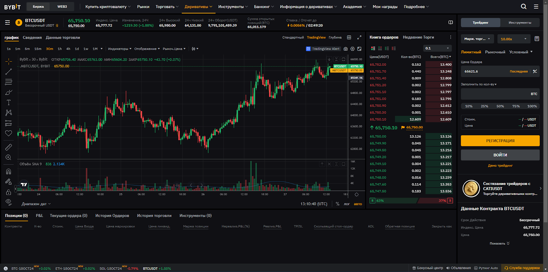Select the ruler measure tool
This screenshot has width=548, height=272.
pos(9,147)
